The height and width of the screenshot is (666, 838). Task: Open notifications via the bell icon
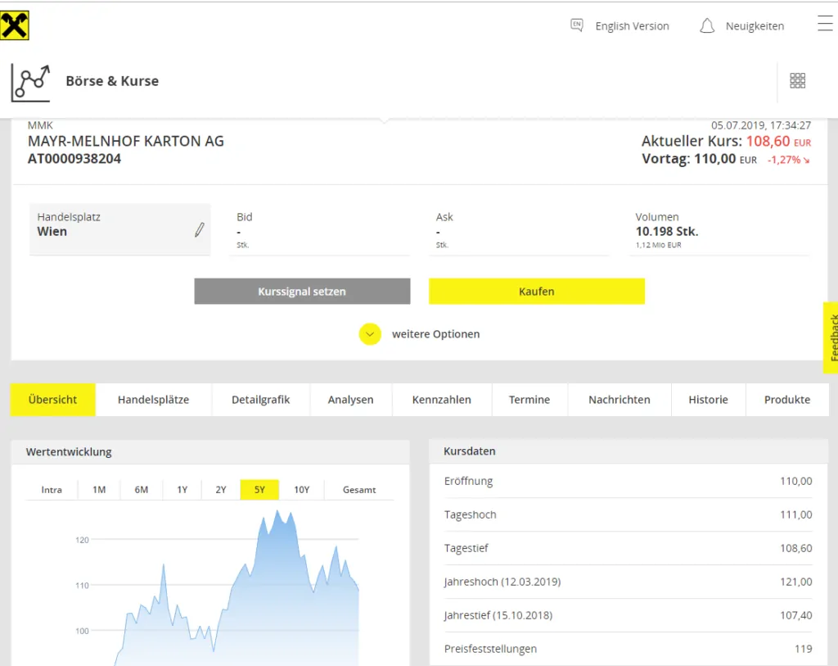click(707, 25)
